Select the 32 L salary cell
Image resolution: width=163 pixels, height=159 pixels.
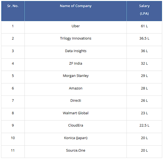pos(144,63)
